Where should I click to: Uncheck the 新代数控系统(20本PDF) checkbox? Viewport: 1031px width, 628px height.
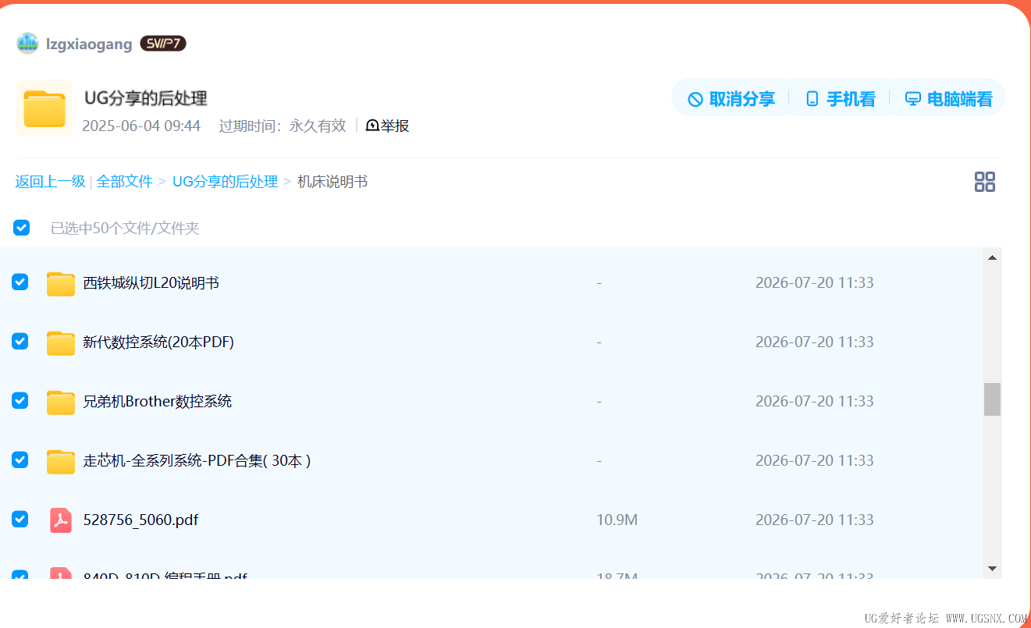(x=20, y=341)
